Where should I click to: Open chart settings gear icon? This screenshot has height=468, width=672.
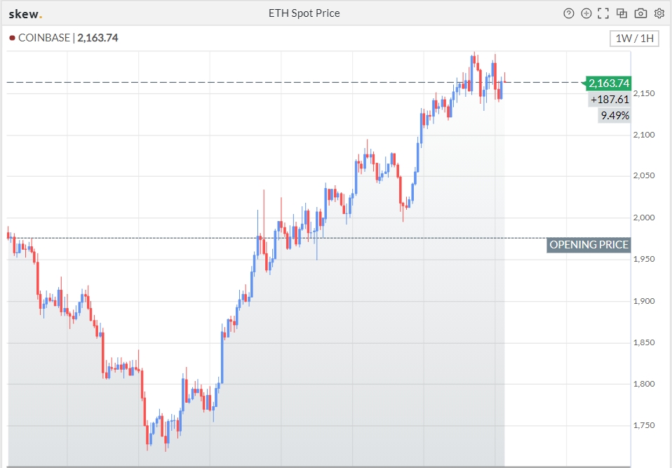coord(659,13)
